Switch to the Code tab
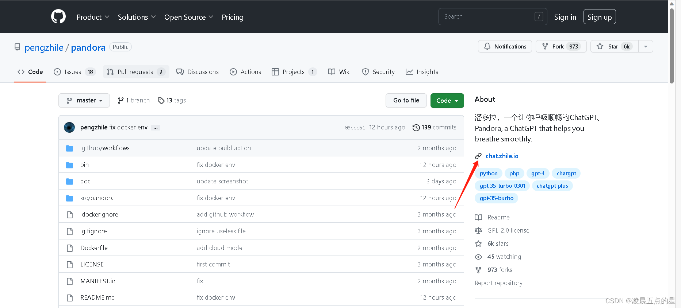This screenshot has width=681, height=308. tap(30, 72)
